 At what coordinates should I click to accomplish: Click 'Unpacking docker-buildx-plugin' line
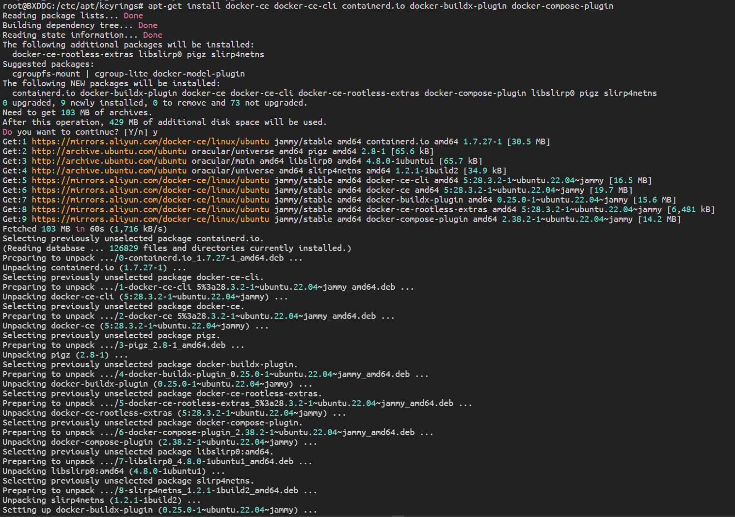coord(158,384)
